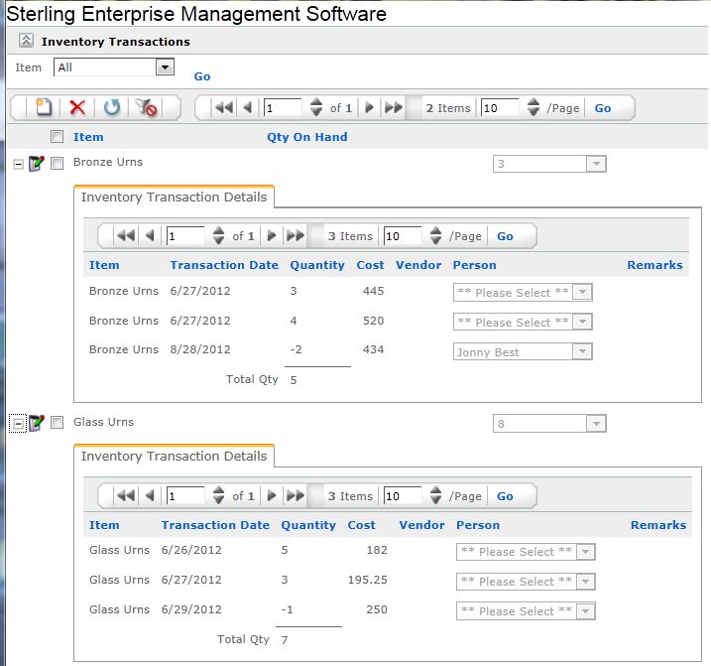Screen dimensions: 711x666
Task: Last page button in Glass Urns details pager
Action: coord(296,495)
